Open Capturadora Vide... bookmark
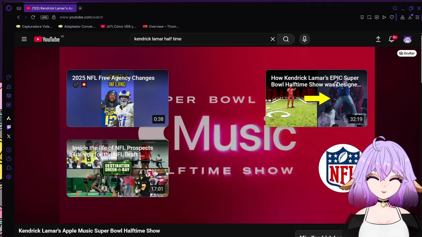Screen dimensions: 422x237 [x=34, y=26]
